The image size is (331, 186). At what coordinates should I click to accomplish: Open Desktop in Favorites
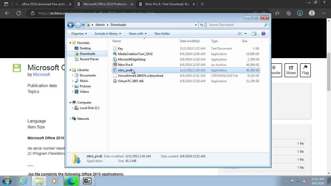(x=85, y=48)
